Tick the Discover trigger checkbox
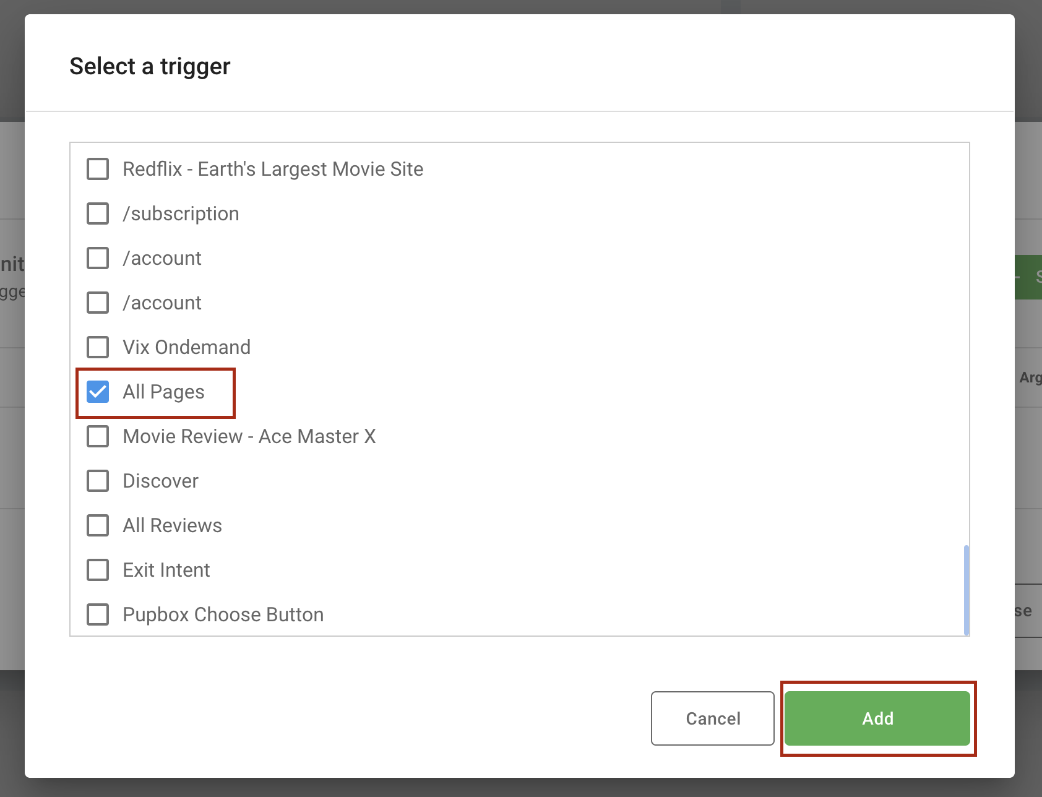Image resolution: width=1042 pixels, height=797 pixels. point(98,481)
